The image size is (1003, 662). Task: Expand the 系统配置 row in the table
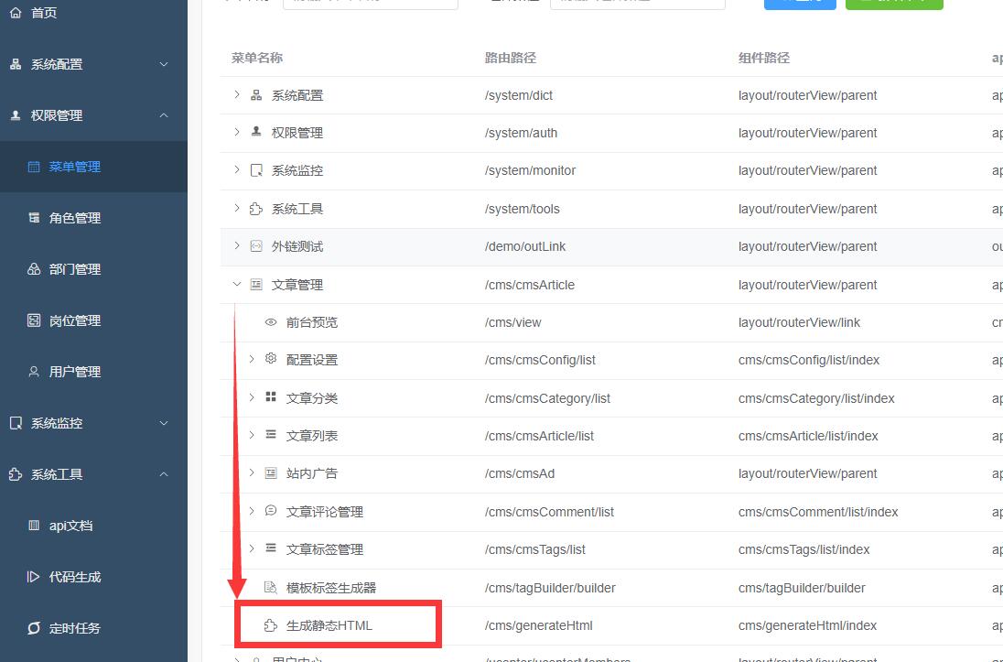point(237,95)
